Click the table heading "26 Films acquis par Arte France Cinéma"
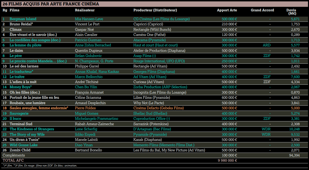 tap(51, 4)
